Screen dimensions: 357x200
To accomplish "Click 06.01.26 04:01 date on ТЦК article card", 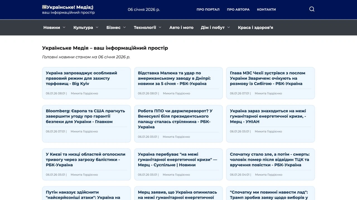I will point(240,175).
